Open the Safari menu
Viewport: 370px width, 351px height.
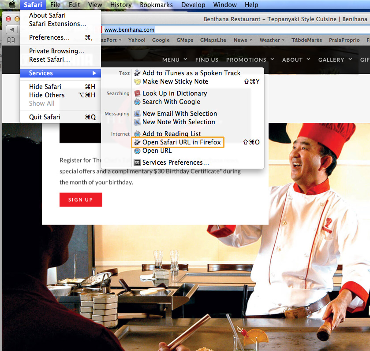click(33, 5)
